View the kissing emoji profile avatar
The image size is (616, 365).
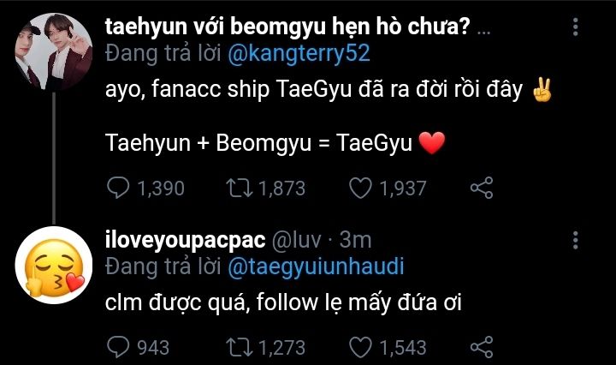(52, 266)
